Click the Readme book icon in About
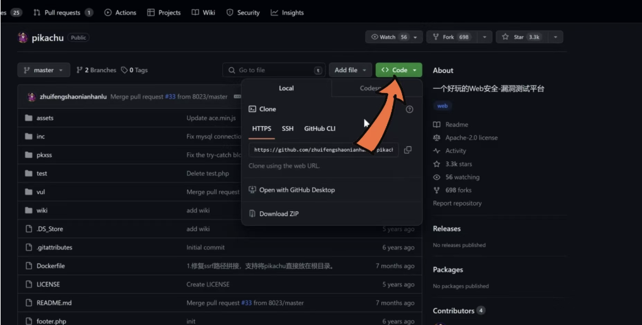 (x=437, y=124)
